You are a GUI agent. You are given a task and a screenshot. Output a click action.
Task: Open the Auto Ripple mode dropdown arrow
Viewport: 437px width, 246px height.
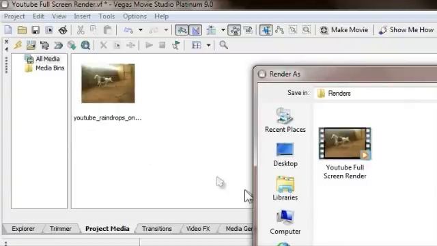pos(223,30)
